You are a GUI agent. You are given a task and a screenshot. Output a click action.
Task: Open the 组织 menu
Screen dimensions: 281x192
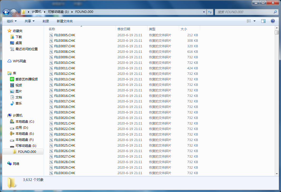point(12,21)
